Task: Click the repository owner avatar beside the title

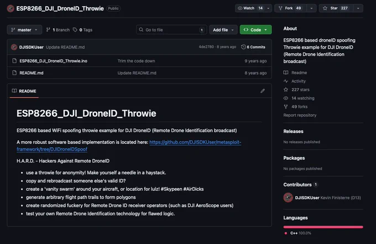Action: (x=11, y=9)
